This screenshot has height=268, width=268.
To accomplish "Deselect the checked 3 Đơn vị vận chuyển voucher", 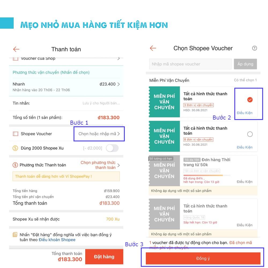I will tap(250, 100).
